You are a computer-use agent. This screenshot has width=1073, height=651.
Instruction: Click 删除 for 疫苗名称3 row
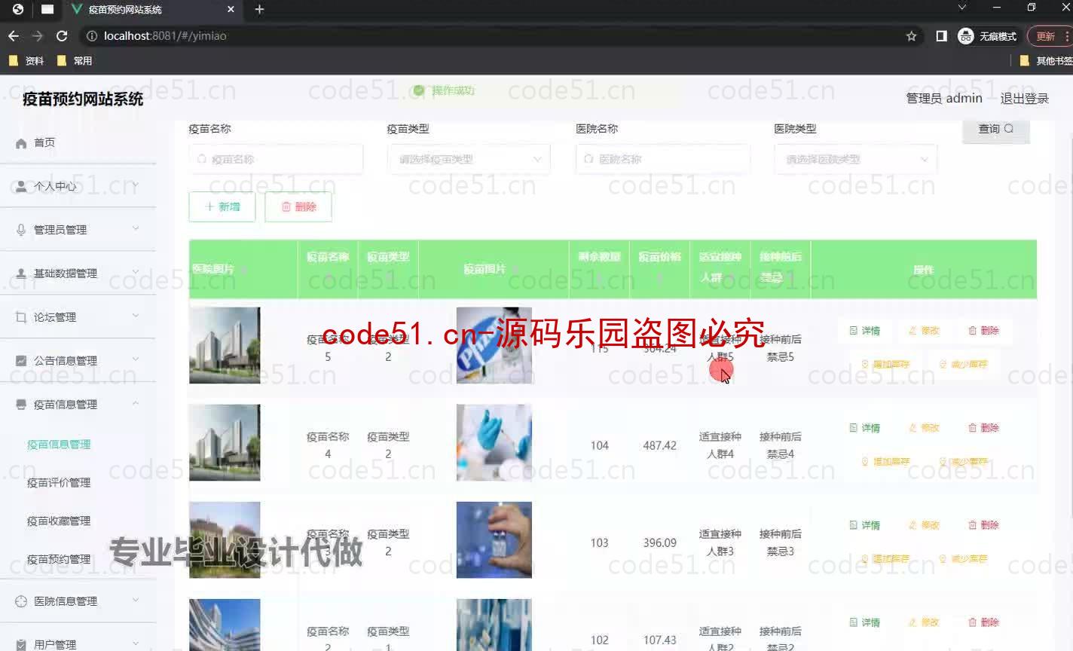tap(983, 525)
